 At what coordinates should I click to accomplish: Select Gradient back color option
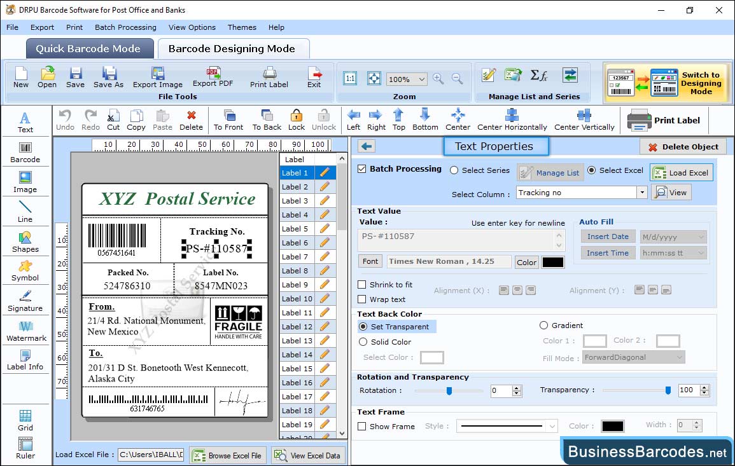tap(543, 325)
